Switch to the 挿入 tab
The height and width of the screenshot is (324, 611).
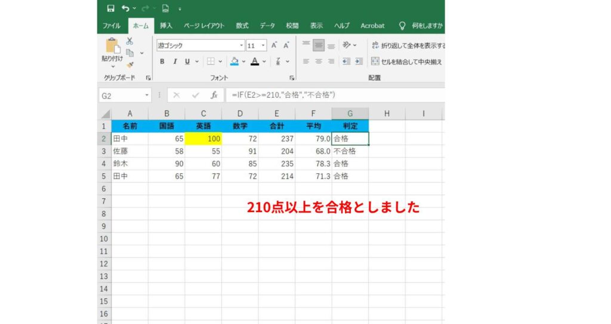pos(166,26)
